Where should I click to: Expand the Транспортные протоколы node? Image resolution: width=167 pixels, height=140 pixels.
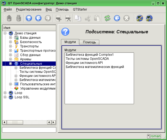point(10,50)
